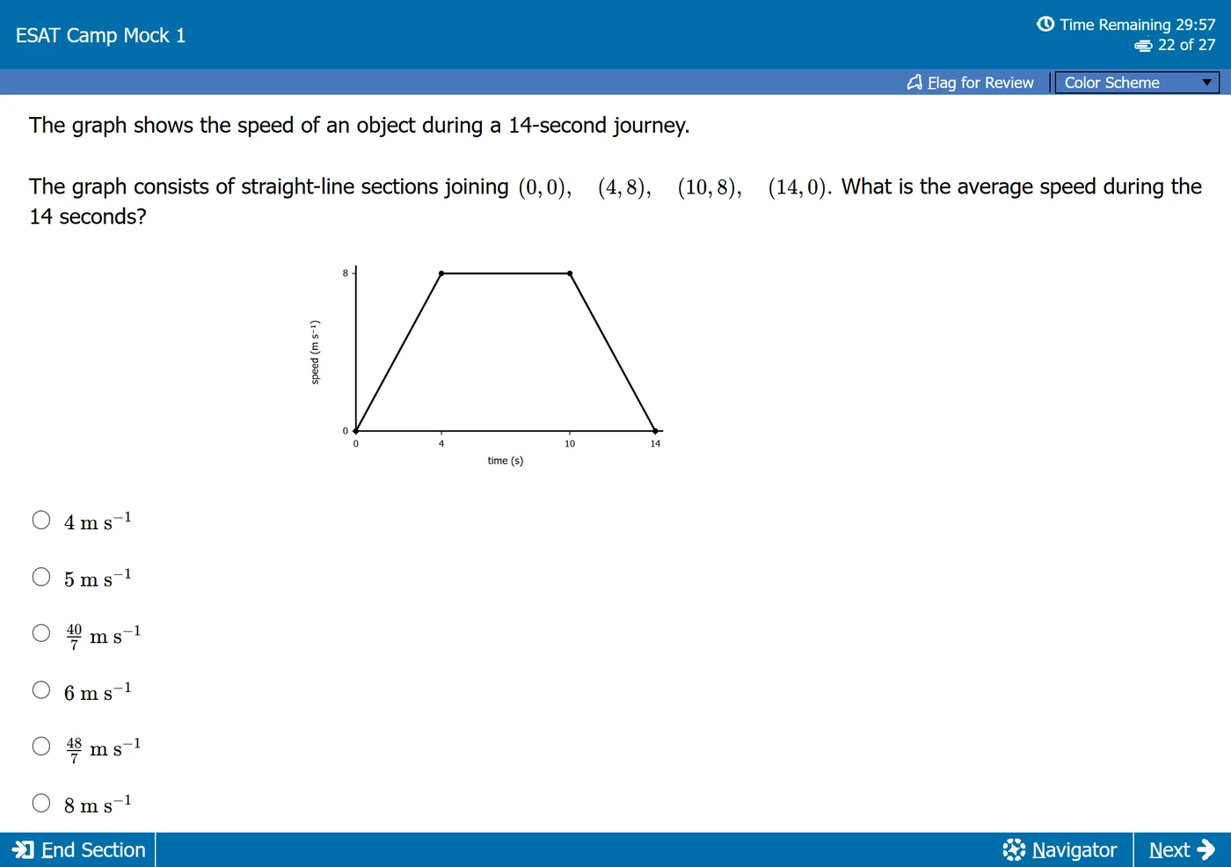Choose the 48/7 m s⁻¹ answer
1231x867 pixels.
(x=41, y=747)
